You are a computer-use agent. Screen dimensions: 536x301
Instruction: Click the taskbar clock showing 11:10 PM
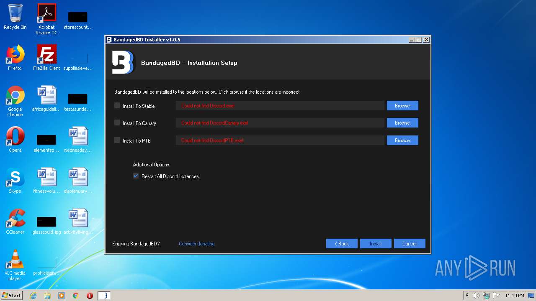point(514,296)
